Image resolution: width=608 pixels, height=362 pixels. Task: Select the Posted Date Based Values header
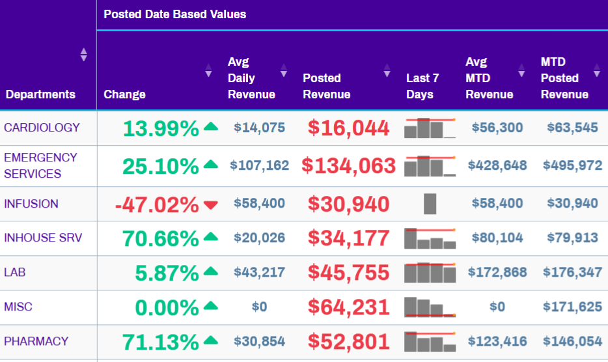(174, 14)
